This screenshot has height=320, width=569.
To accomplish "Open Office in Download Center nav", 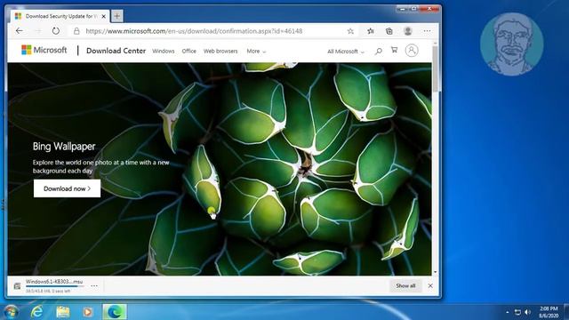I will [x=188, y=52].
